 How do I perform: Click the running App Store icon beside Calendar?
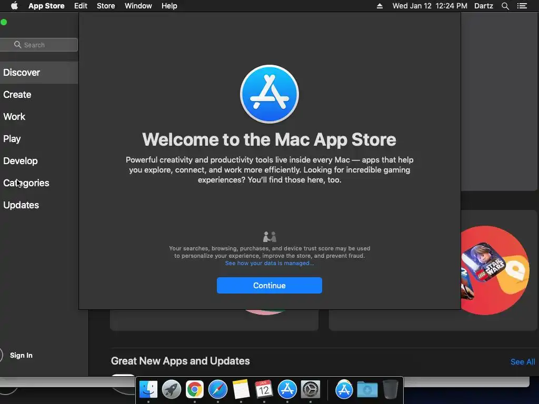click(x=287, y=390)
